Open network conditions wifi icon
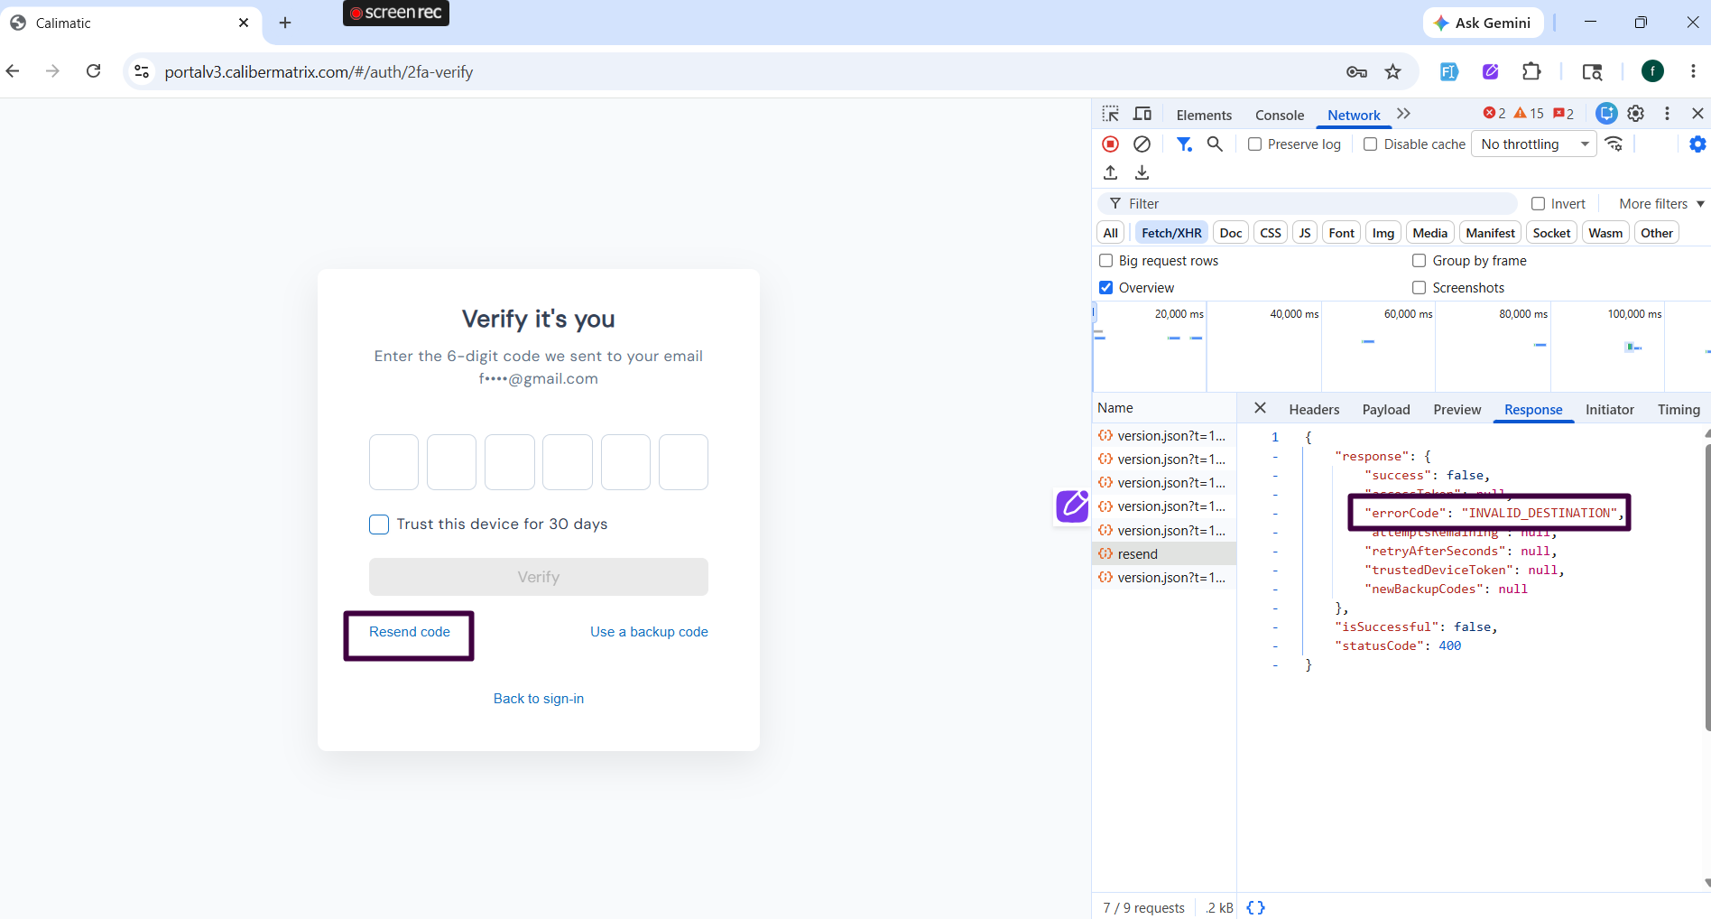 [1614, 144]
